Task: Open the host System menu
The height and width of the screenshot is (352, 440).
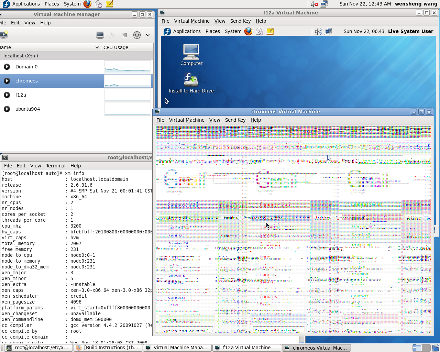Action: tap(72, 4)
